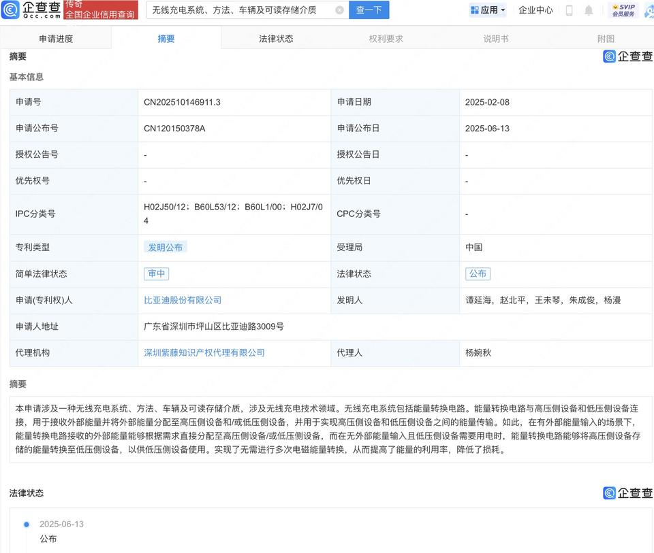This screenshot has height=553, width=654.
Task: Click the Qichacha watermark beside 法律状态 heading
Action: [x=627, y=493]
